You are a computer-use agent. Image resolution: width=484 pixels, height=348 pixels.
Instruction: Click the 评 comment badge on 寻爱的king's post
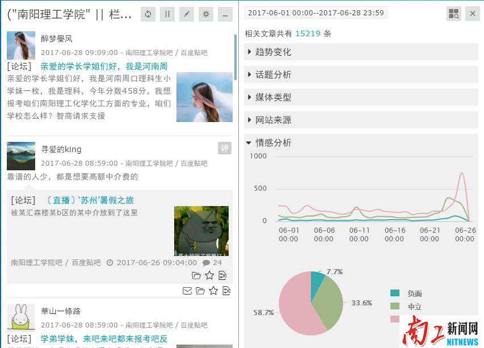[225, 148]
